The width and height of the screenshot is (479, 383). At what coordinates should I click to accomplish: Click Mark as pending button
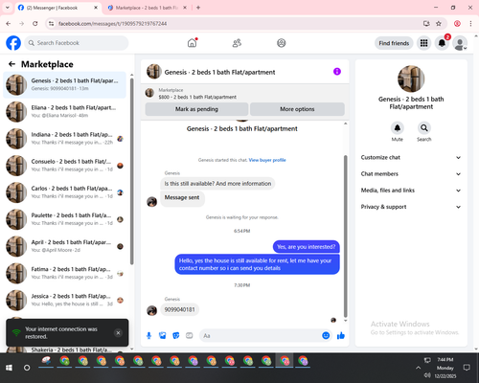tap(196, 109)
